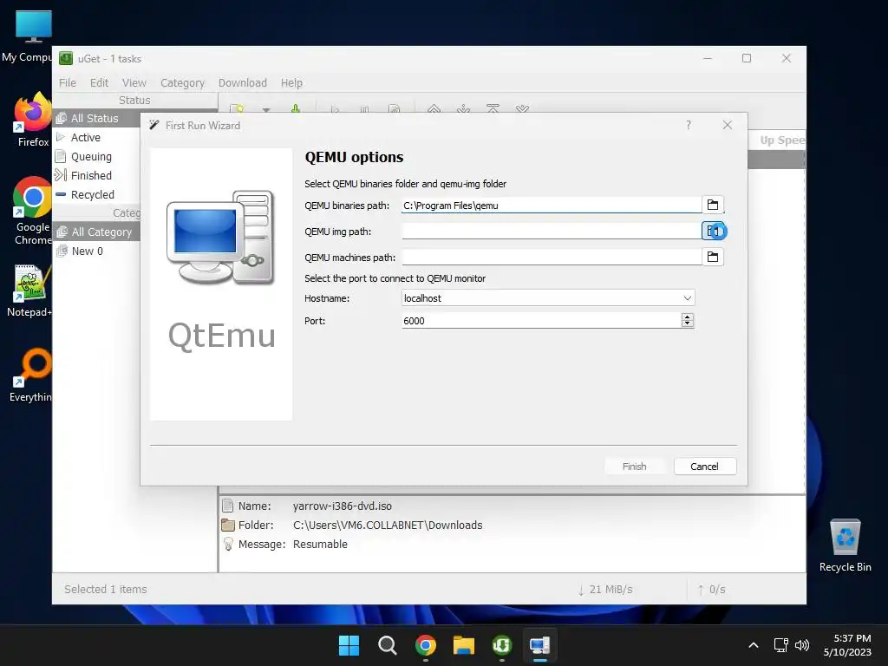Open the File menu in uGet
This screenshot has height=666, width=888.
coord(68,82)
